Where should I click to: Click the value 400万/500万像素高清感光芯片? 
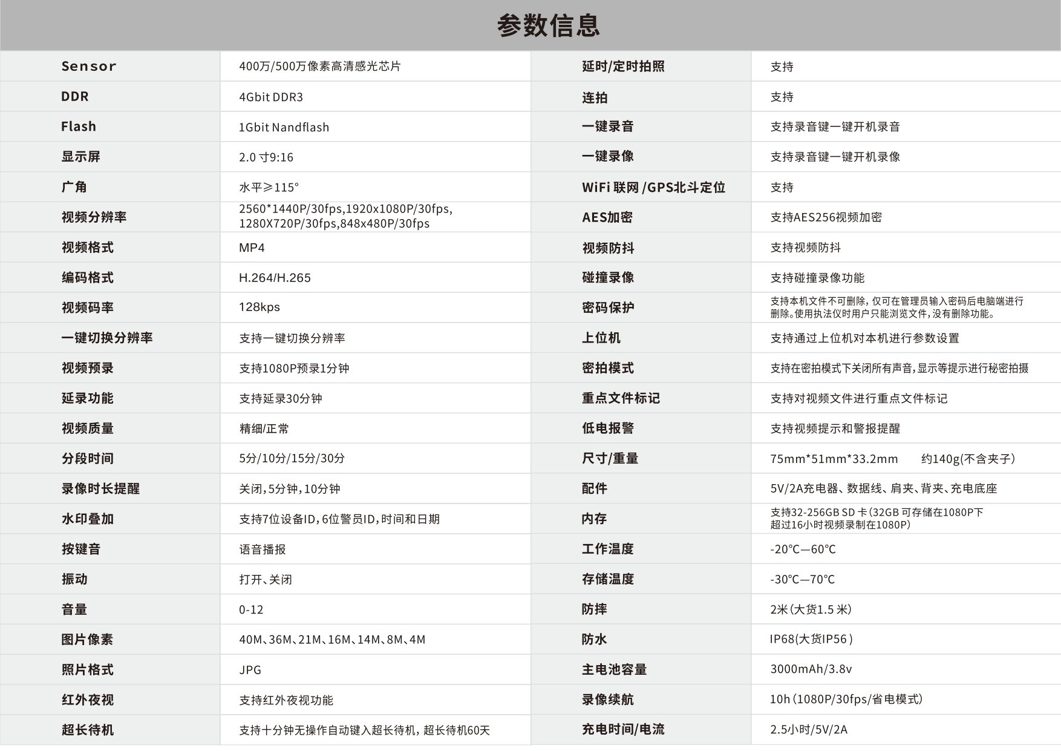(319, 66)
